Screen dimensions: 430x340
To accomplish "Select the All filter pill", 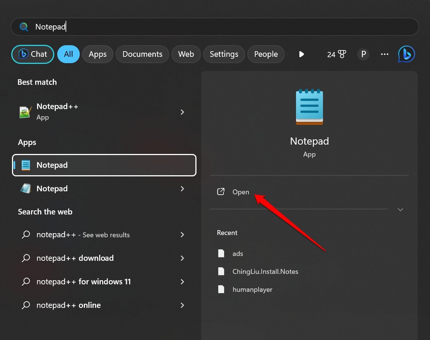I will [68, 54].
